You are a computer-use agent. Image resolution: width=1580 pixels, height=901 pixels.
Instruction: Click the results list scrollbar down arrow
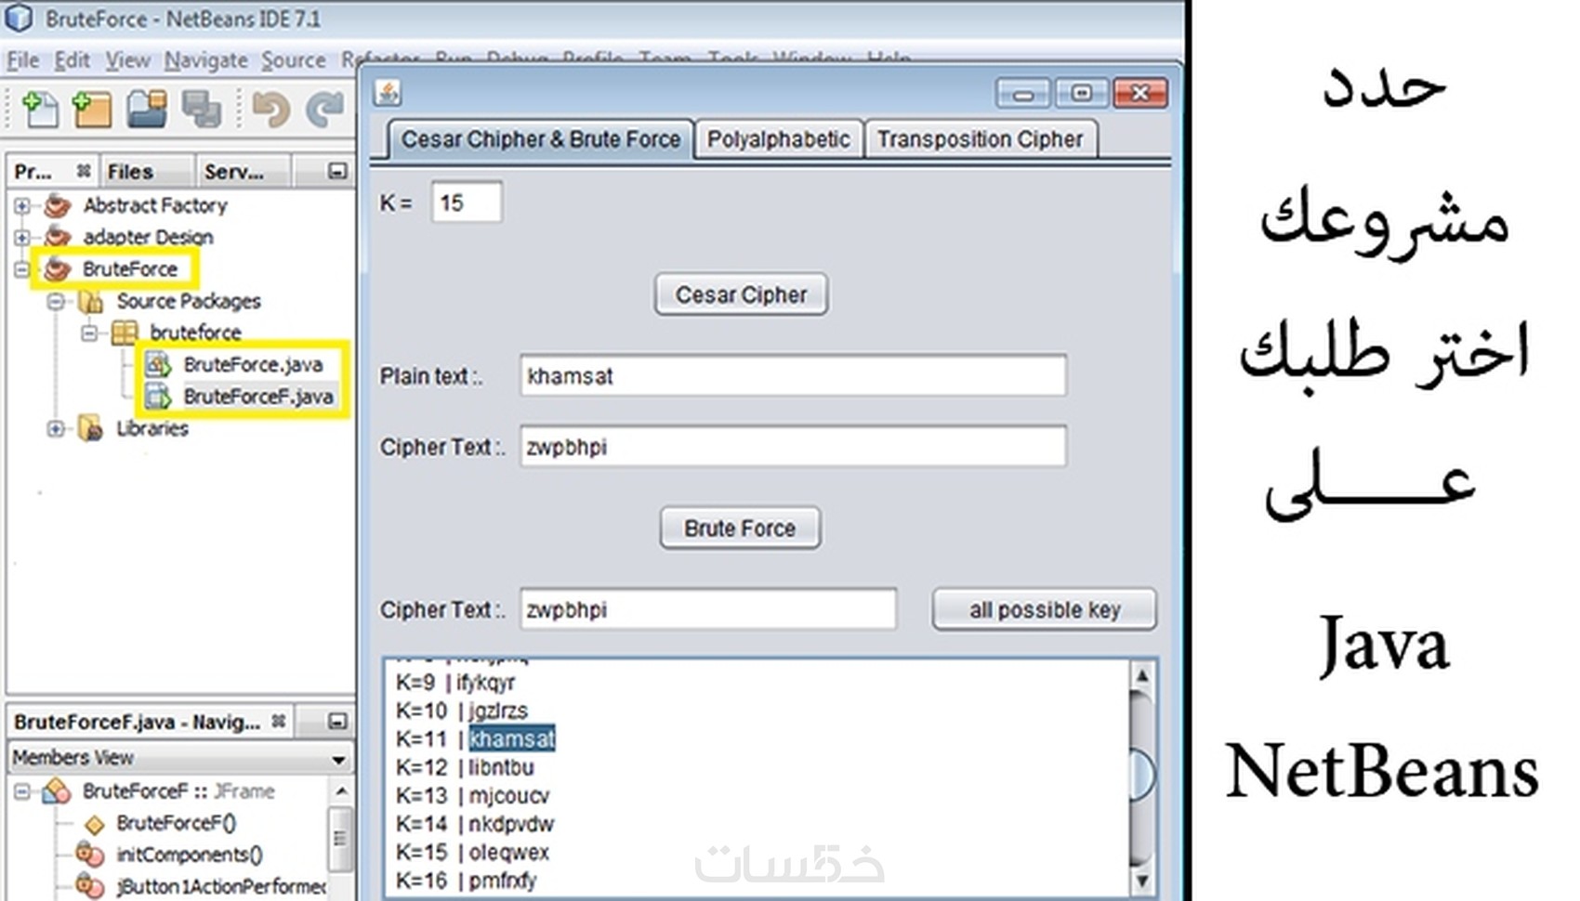[x=1142, y=880]
